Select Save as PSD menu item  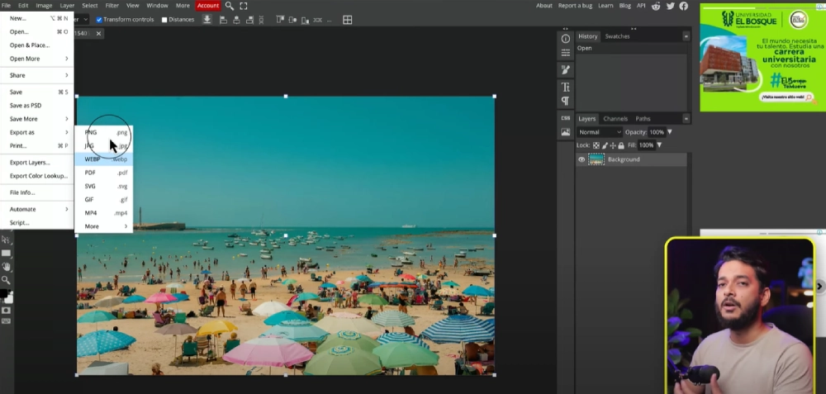tap(37, 106)
